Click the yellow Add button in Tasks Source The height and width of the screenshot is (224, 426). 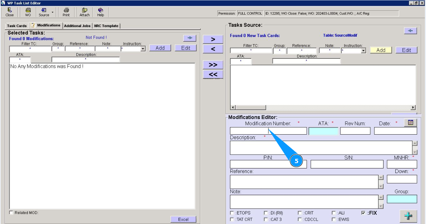[381, 50]
